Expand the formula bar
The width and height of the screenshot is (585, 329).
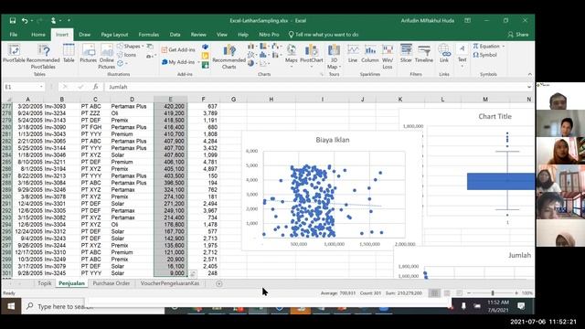(529, 87)
